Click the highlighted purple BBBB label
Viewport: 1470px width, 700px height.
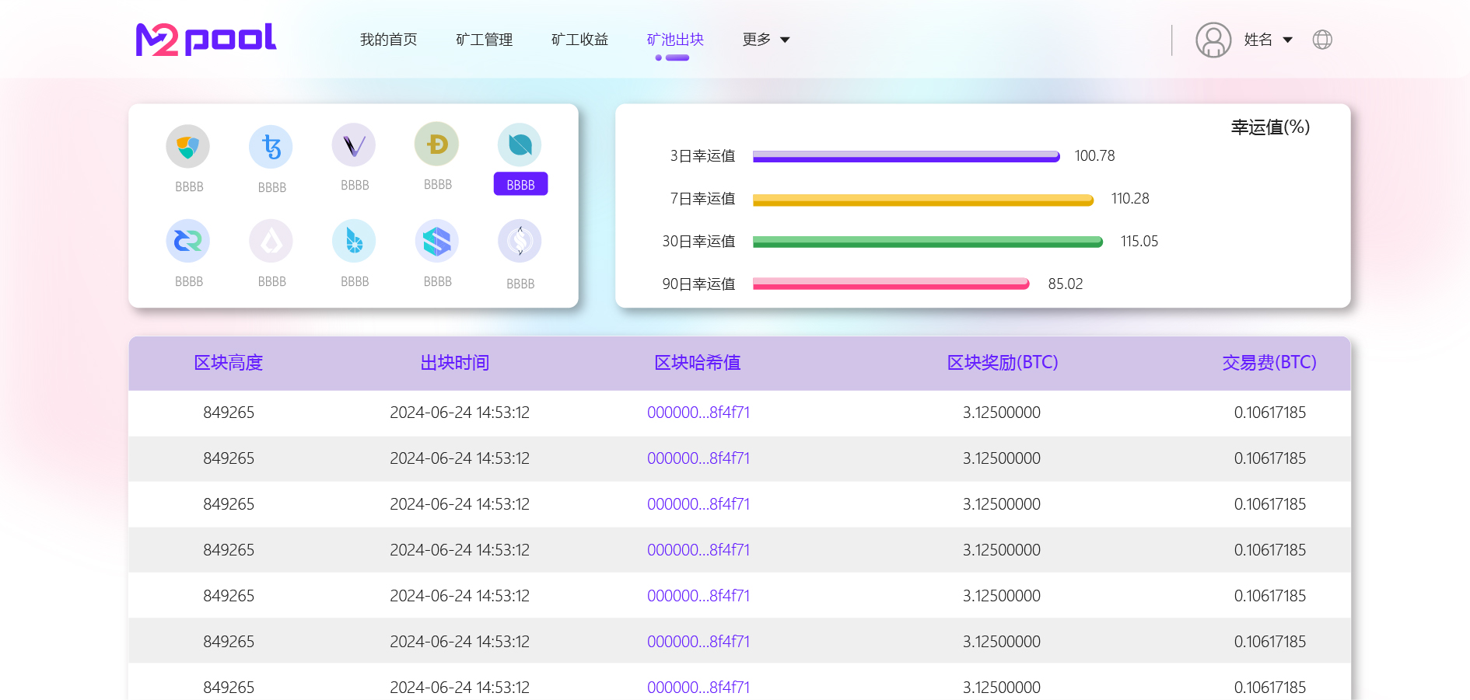(520, 184)
